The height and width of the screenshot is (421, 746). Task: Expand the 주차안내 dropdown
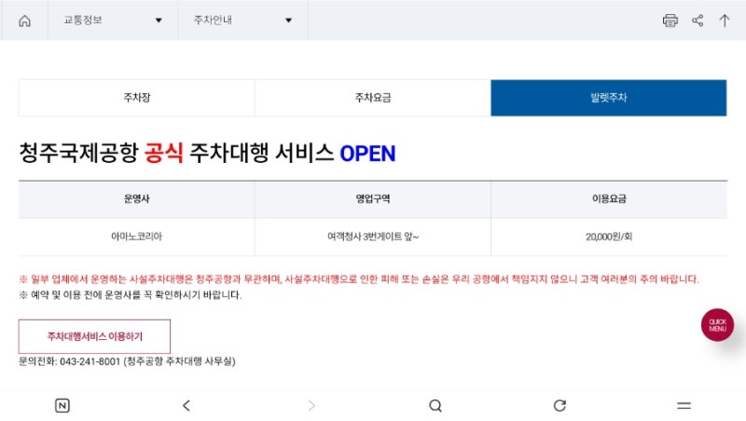pyautogui.click(x=242, y=20)
